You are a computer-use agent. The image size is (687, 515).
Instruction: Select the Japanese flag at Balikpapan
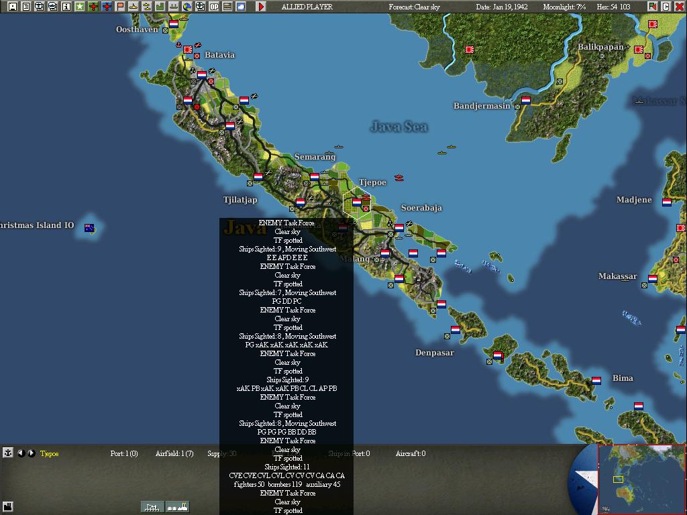tap(639, 50)
